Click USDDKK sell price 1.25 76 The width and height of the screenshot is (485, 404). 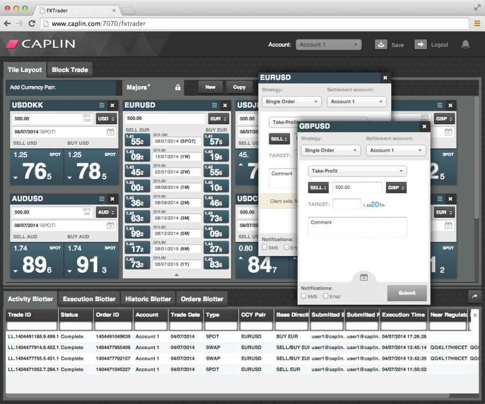click(37, 167)
